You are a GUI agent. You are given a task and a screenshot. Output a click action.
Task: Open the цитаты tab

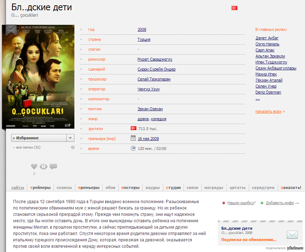point(237,187)
